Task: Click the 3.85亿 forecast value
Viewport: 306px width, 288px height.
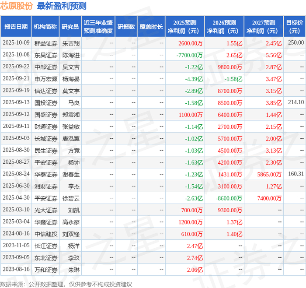Action: [x=274, y=103]
